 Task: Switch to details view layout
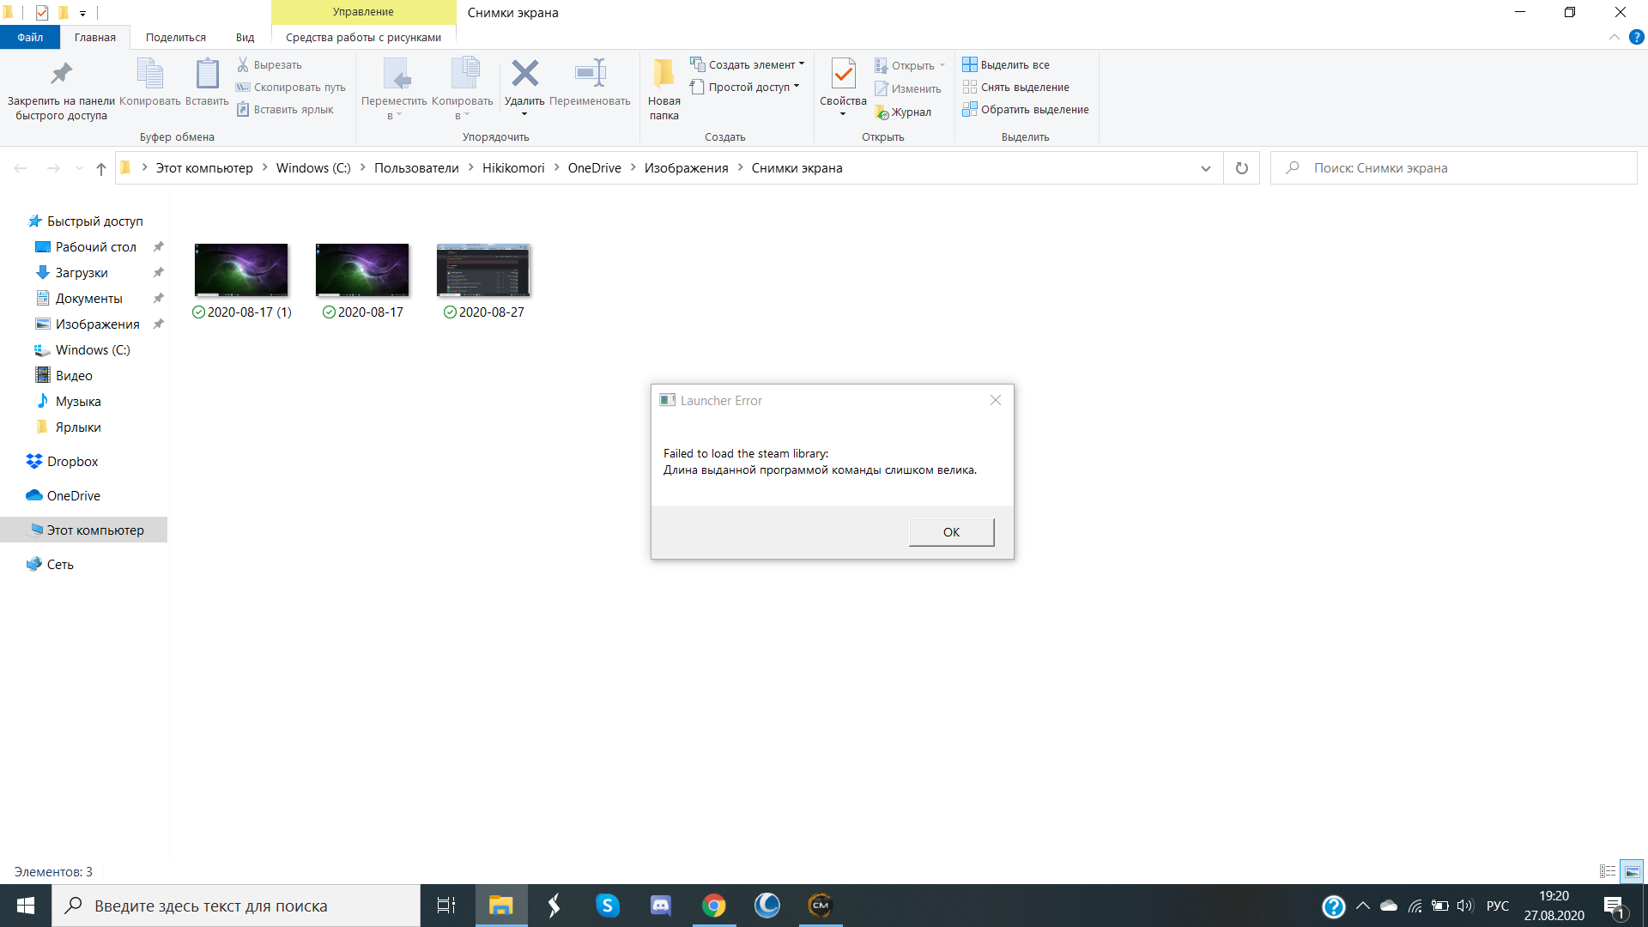pyautogui.click(x=1608, y=871)
